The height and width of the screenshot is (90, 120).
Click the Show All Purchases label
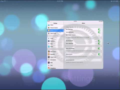tap(70, 48)
